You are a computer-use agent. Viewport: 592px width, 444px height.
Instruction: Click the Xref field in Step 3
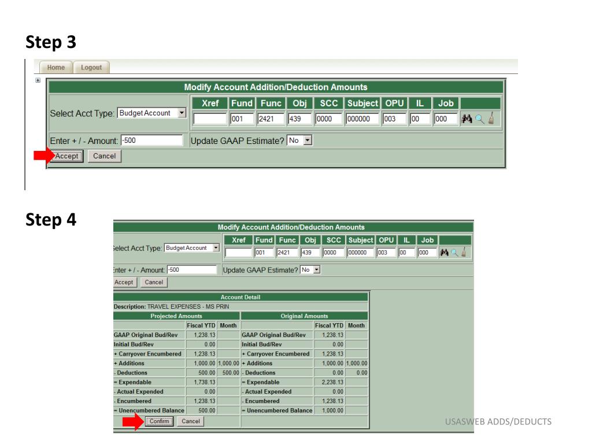(210, 119)
